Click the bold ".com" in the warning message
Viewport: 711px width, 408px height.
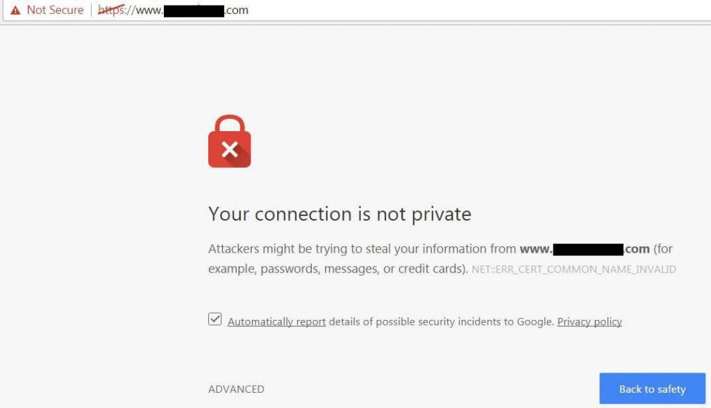[637, 249]
